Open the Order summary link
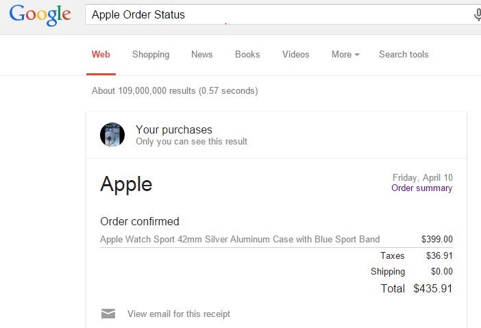481x328 pixels. click(x=422, y=188)
